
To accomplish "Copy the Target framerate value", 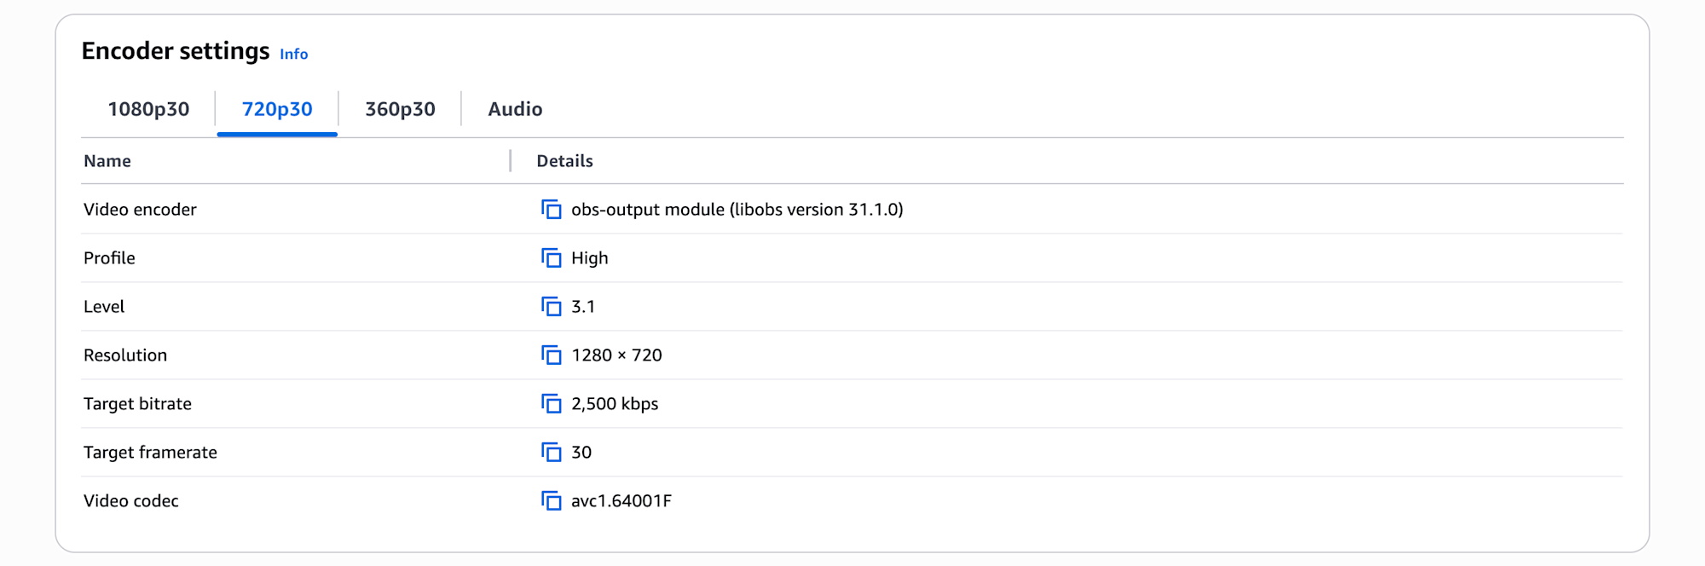I will pos(552,453).
